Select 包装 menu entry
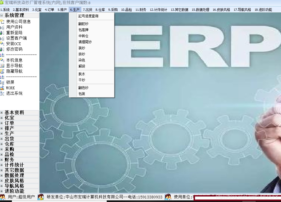Viewport: 281px width, 202px height. click(92, 94)
